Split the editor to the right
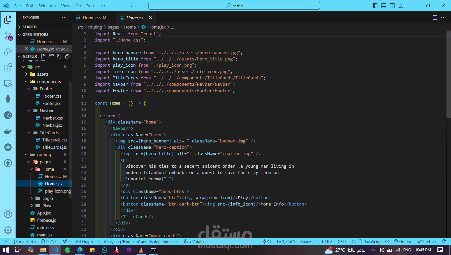 coord(435,18)
